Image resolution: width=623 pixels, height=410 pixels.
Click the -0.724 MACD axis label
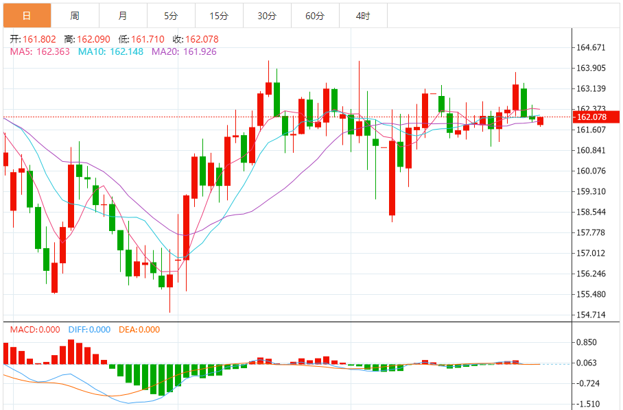tap(588, 383)
